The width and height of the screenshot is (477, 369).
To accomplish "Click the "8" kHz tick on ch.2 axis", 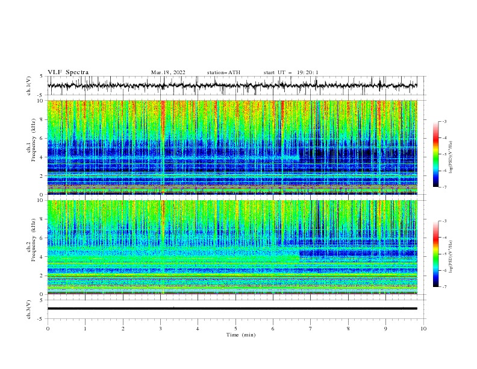I will tap(42, 219).
